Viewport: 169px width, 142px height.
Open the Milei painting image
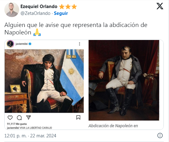tap(44, 81)
